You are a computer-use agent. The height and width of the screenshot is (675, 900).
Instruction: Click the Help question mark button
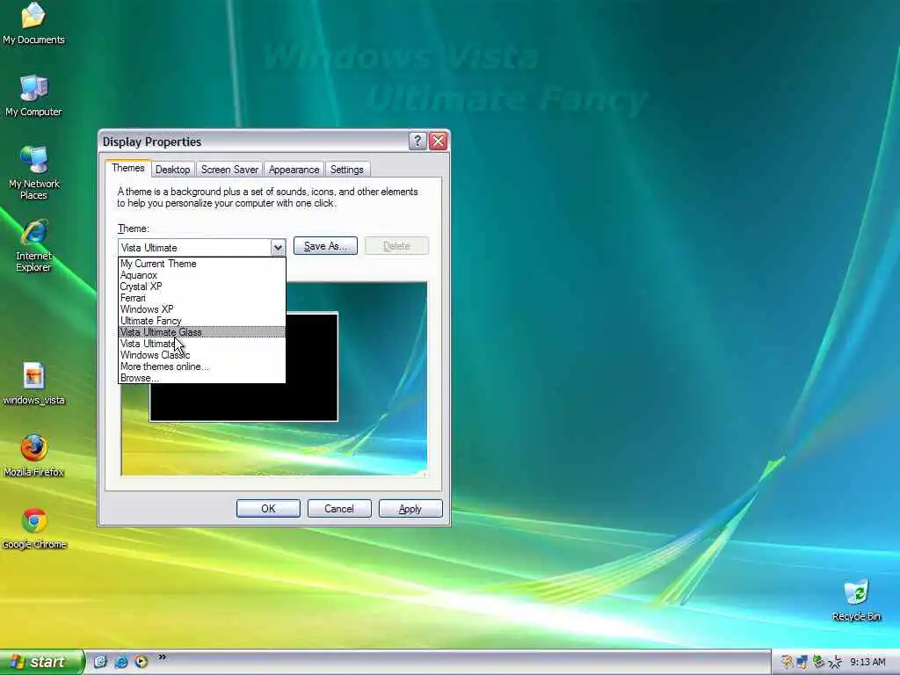coord(417,142)
